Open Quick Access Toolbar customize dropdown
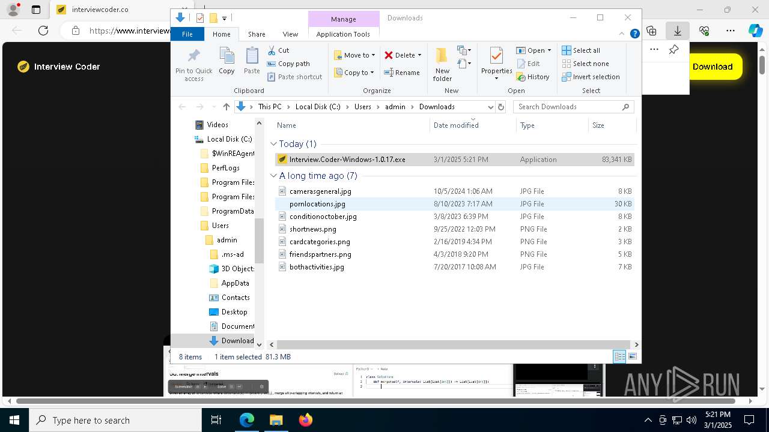 coord(224,18)
